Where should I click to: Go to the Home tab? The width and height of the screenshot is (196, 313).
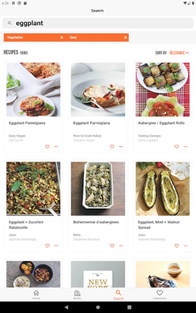point(36,295)
